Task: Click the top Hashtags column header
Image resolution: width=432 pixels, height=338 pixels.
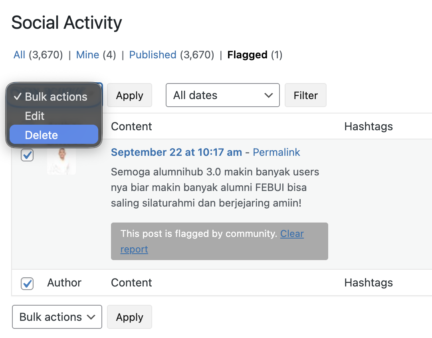Action: pos(368,127)
